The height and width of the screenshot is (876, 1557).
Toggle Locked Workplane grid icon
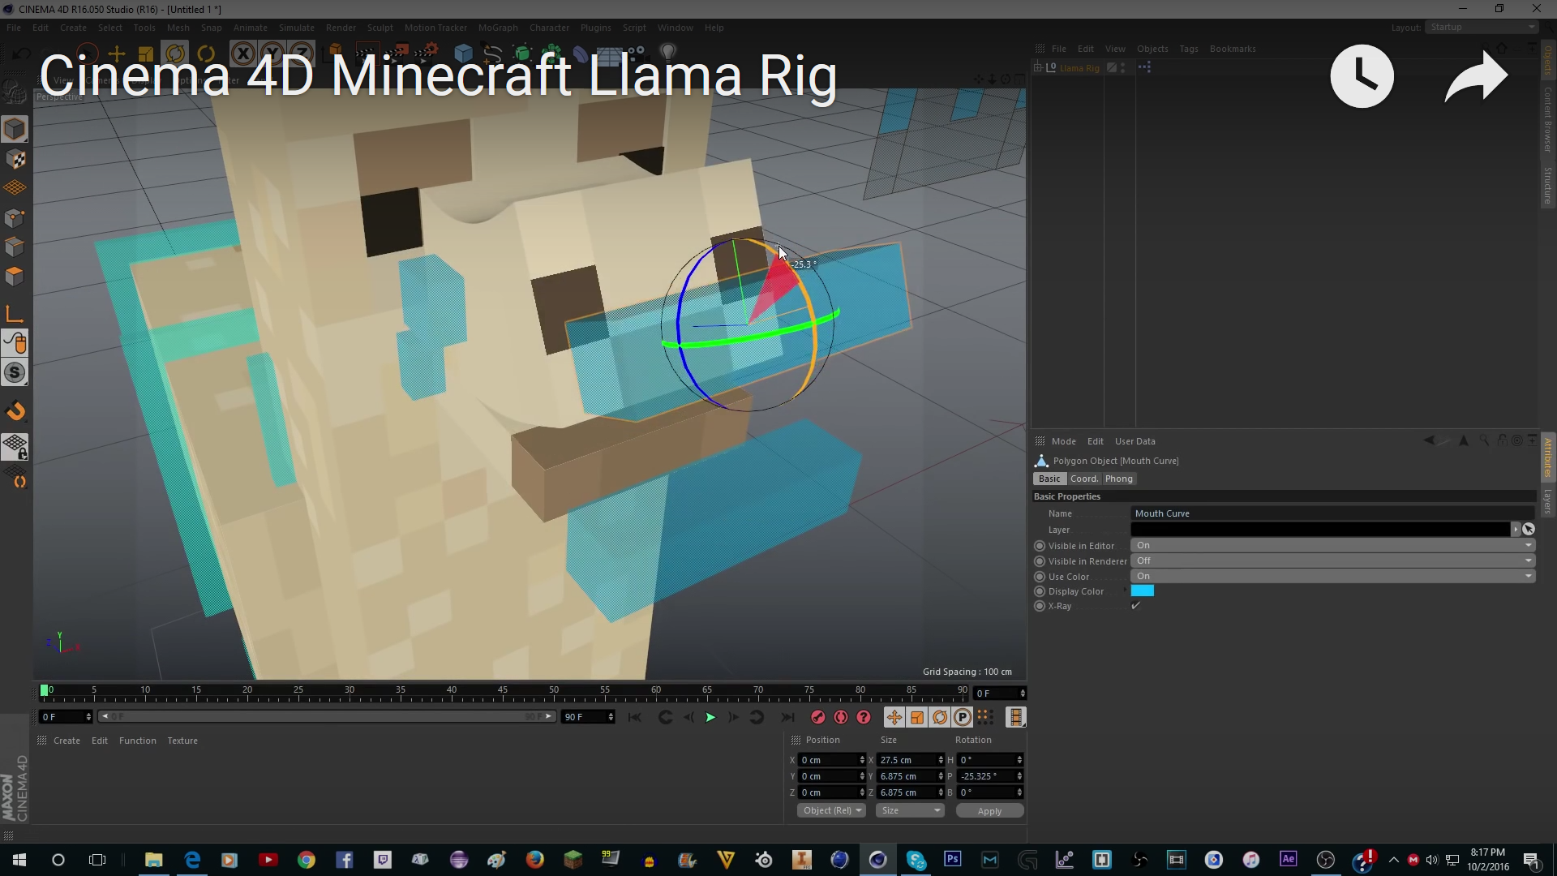15,446
